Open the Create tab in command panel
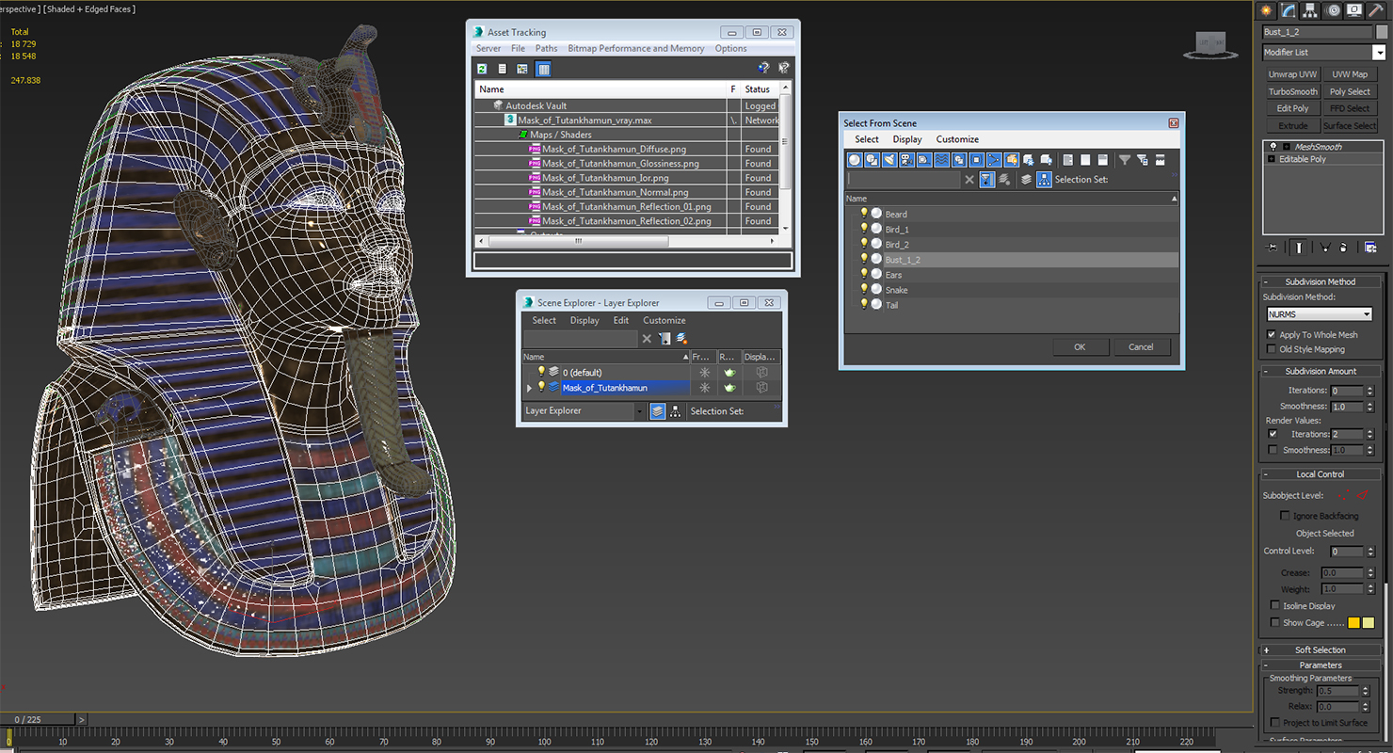Screen dimensions: 1393x753 pyautogui.click(x=1267, y=10)
